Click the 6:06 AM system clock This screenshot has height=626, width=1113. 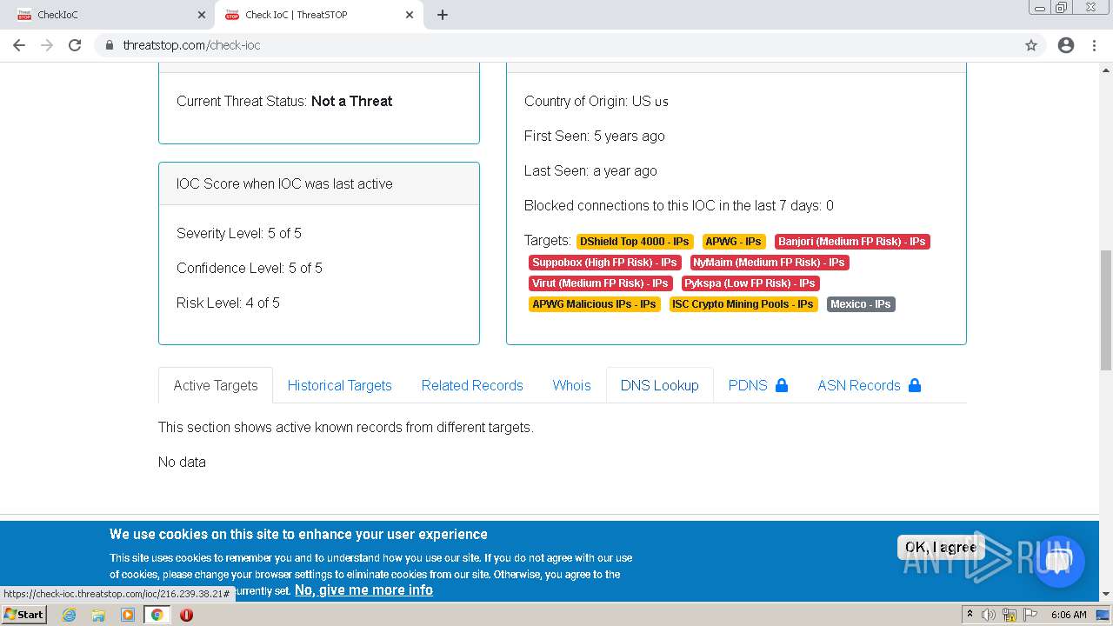(x=1069, y=615)
